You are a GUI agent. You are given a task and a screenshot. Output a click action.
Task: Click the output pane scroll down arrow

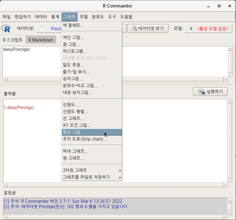[230, 180]
